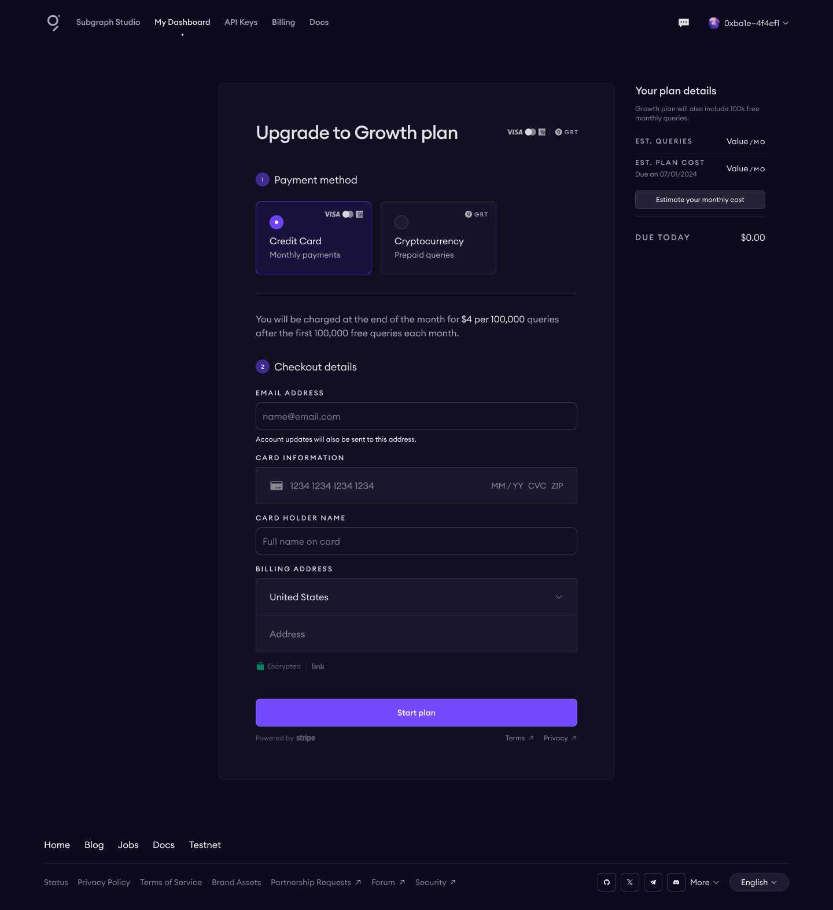Open the Discord footer icon
The image size is (833, 910).
(676, 882)
